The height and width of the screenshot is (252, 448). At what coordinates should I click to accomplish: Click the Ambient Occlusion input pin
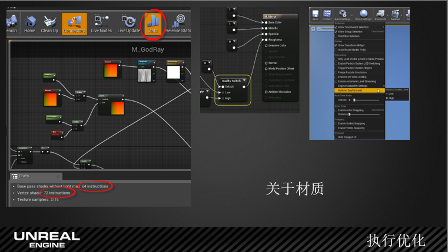coord(266,92)
